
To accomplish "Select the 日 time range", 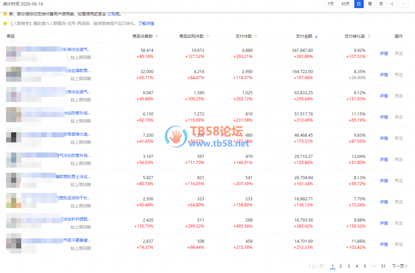I will [x=359, y=4].
